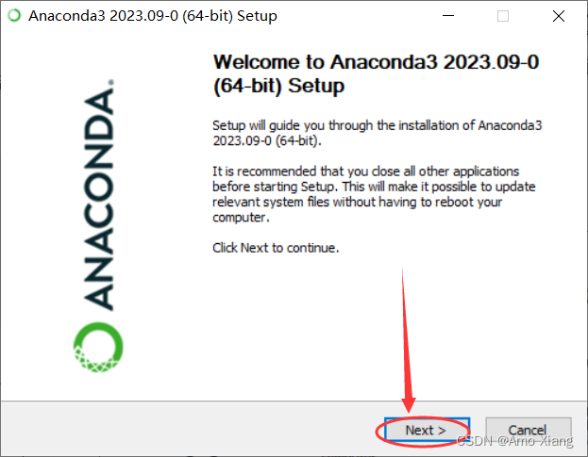Screen dimensions: 588x457
Task: Click the 'Welcome to Anaconda3 2023.09-0' heading
Action: pyautogui.click(x=377, y=62)
